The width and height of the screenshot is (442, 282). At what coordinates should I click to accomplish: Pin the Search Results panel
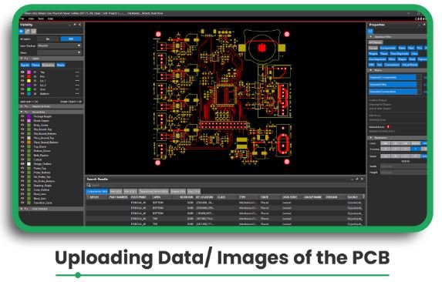(357, 179)
